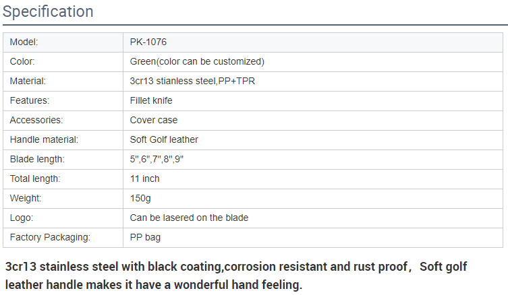Image resolution: width=508 pixels, height=295 pixels.
Task: Select the Fillet knife value
Action: click(151, 100)
